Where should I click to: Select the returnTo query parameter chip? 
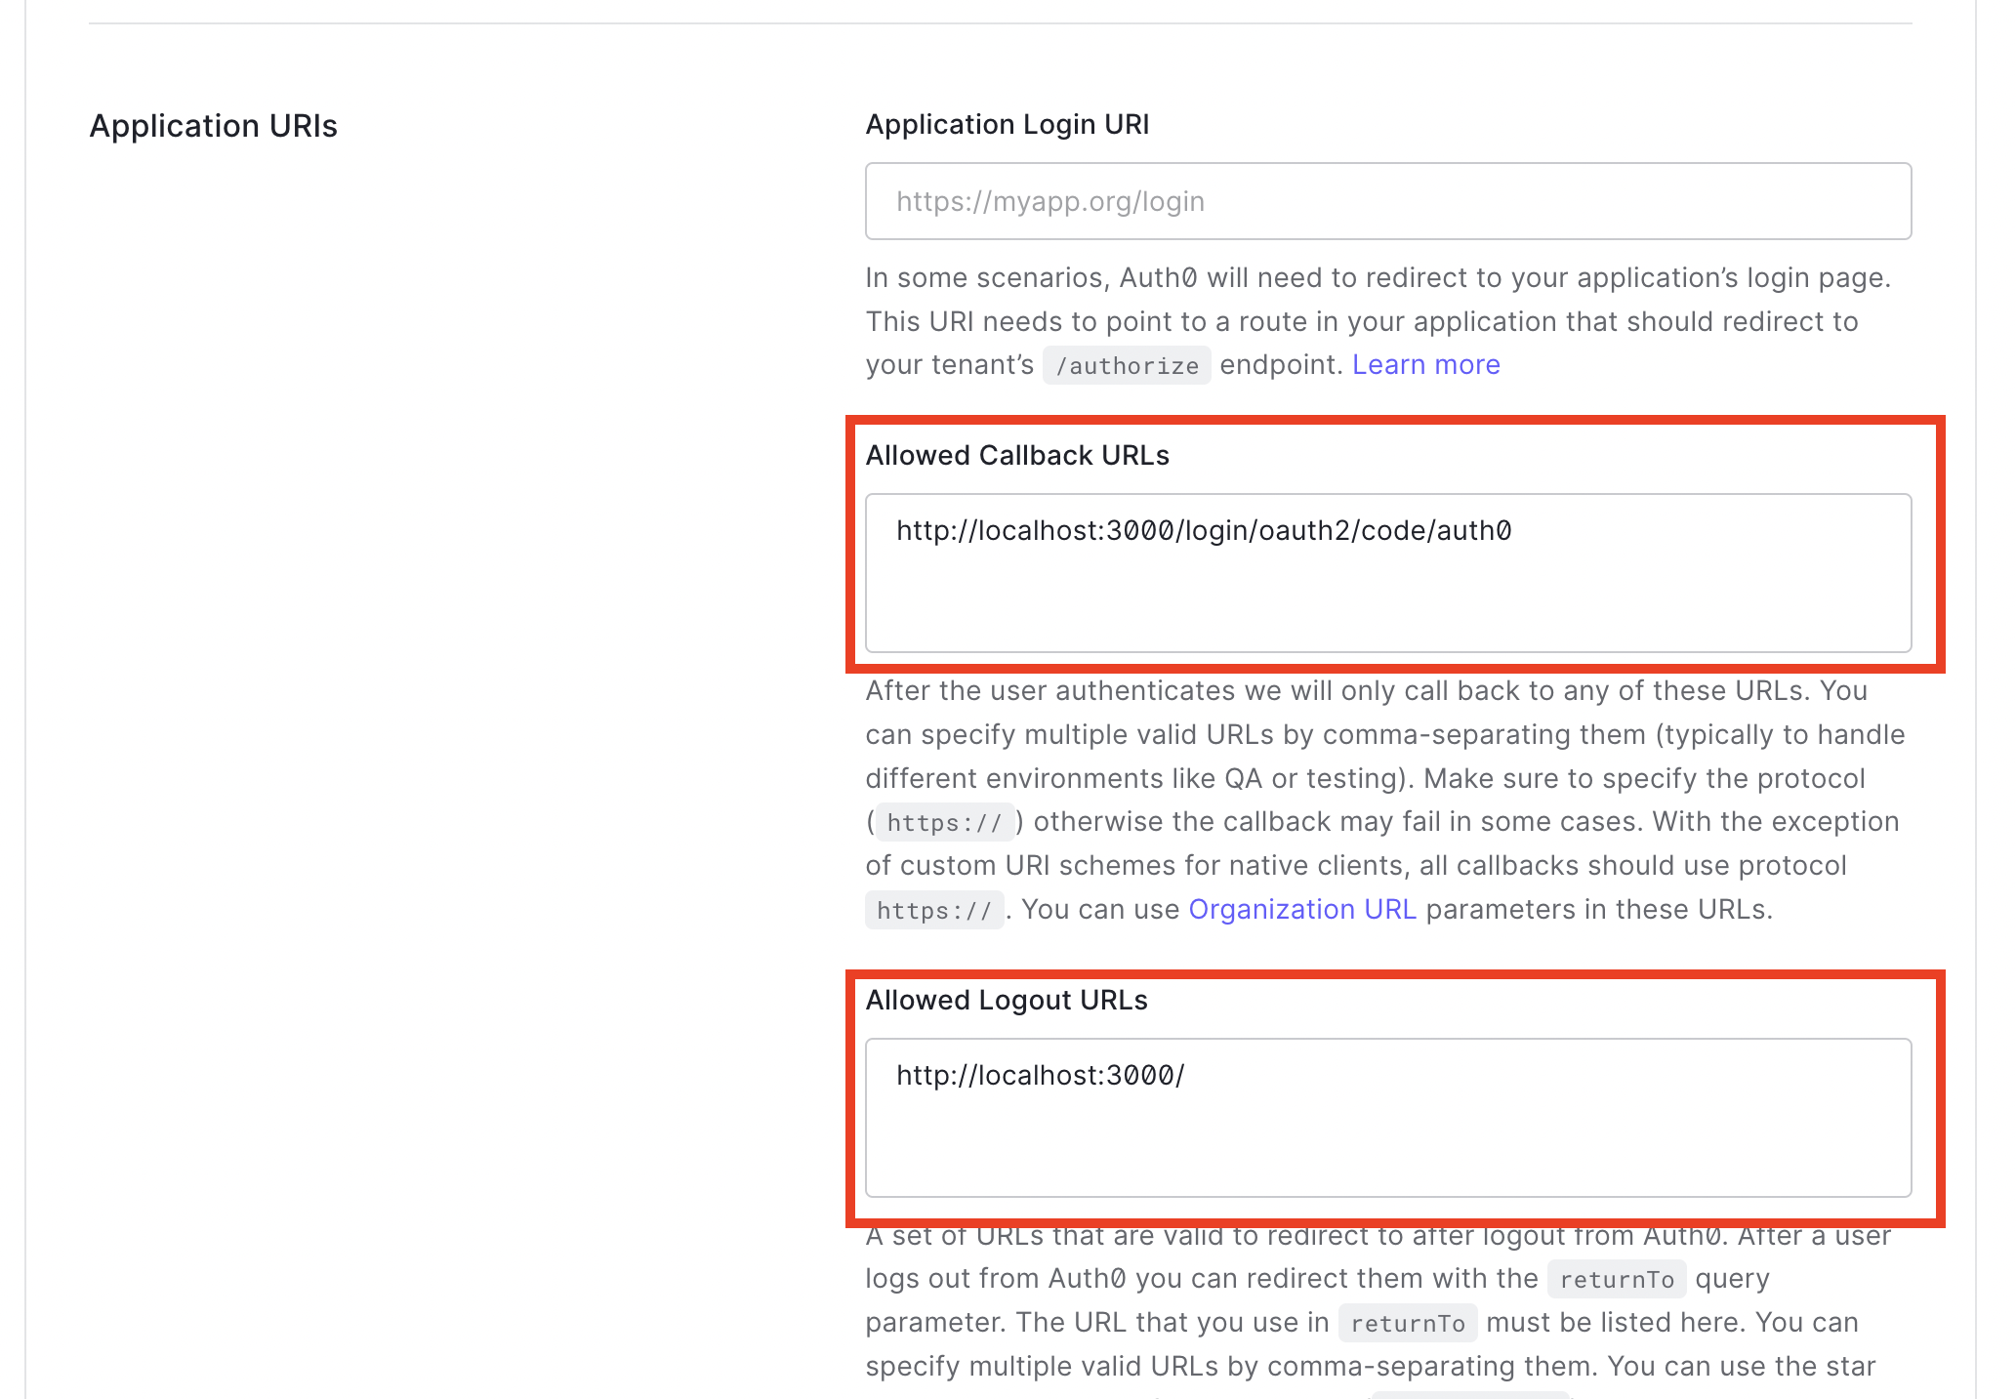click(1616, 1279)
